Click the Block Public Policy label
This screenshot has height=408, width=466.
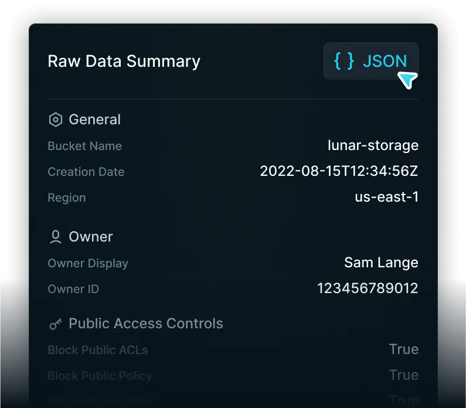pyautogui.click(x=100, y=376)
